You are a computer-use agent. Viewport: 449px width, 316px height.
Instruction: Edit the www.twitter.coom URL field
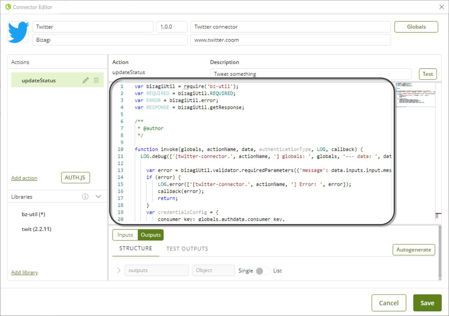tap(291, 40)
